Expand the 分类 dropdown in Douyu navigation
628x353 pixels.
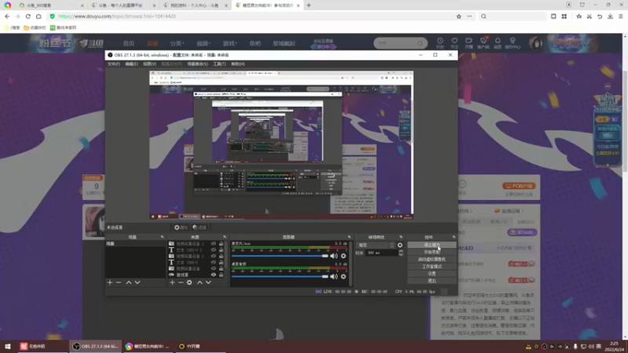point(177,43)
